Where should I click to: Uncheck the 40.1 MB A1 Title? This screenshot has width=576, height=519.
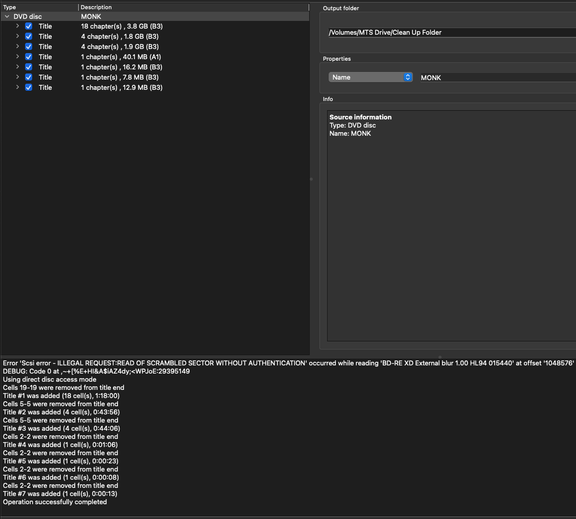[29, 57]
